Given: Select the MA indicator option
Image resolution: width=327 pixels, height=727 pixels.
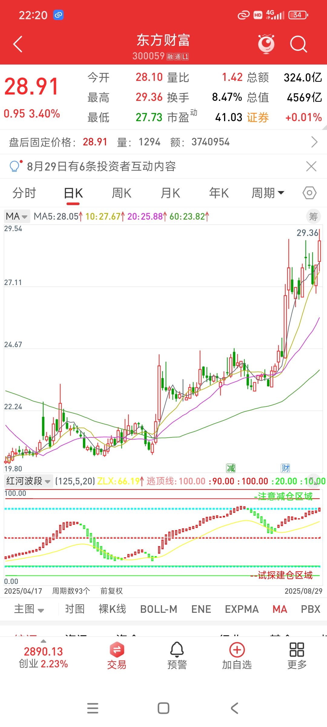Looking at the screenshot, I should click(x=280, y=609).
